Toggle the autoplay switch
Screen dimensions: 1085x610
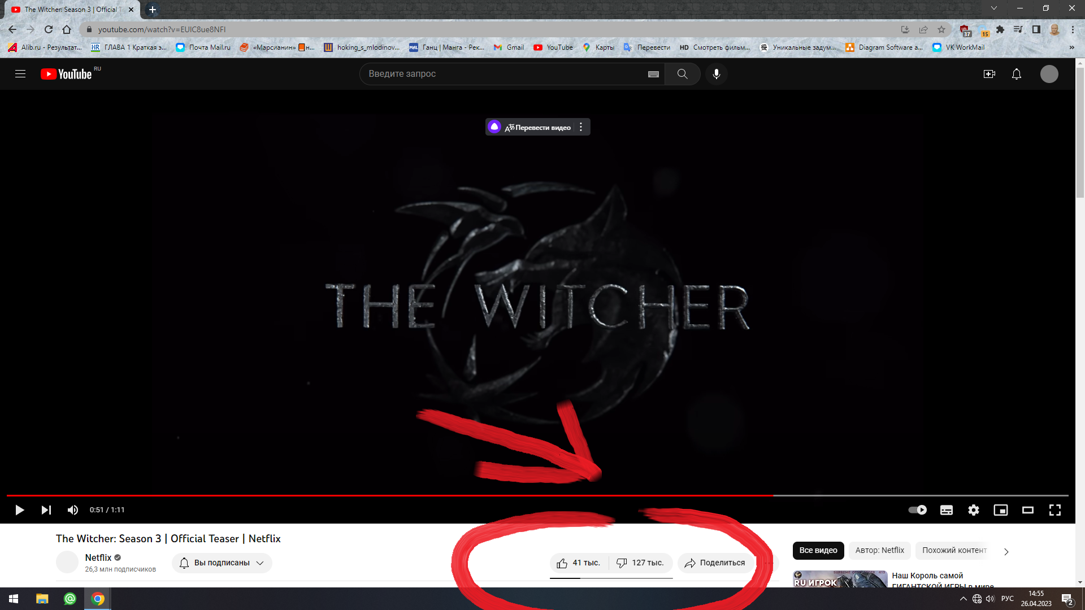click(917, 510)
